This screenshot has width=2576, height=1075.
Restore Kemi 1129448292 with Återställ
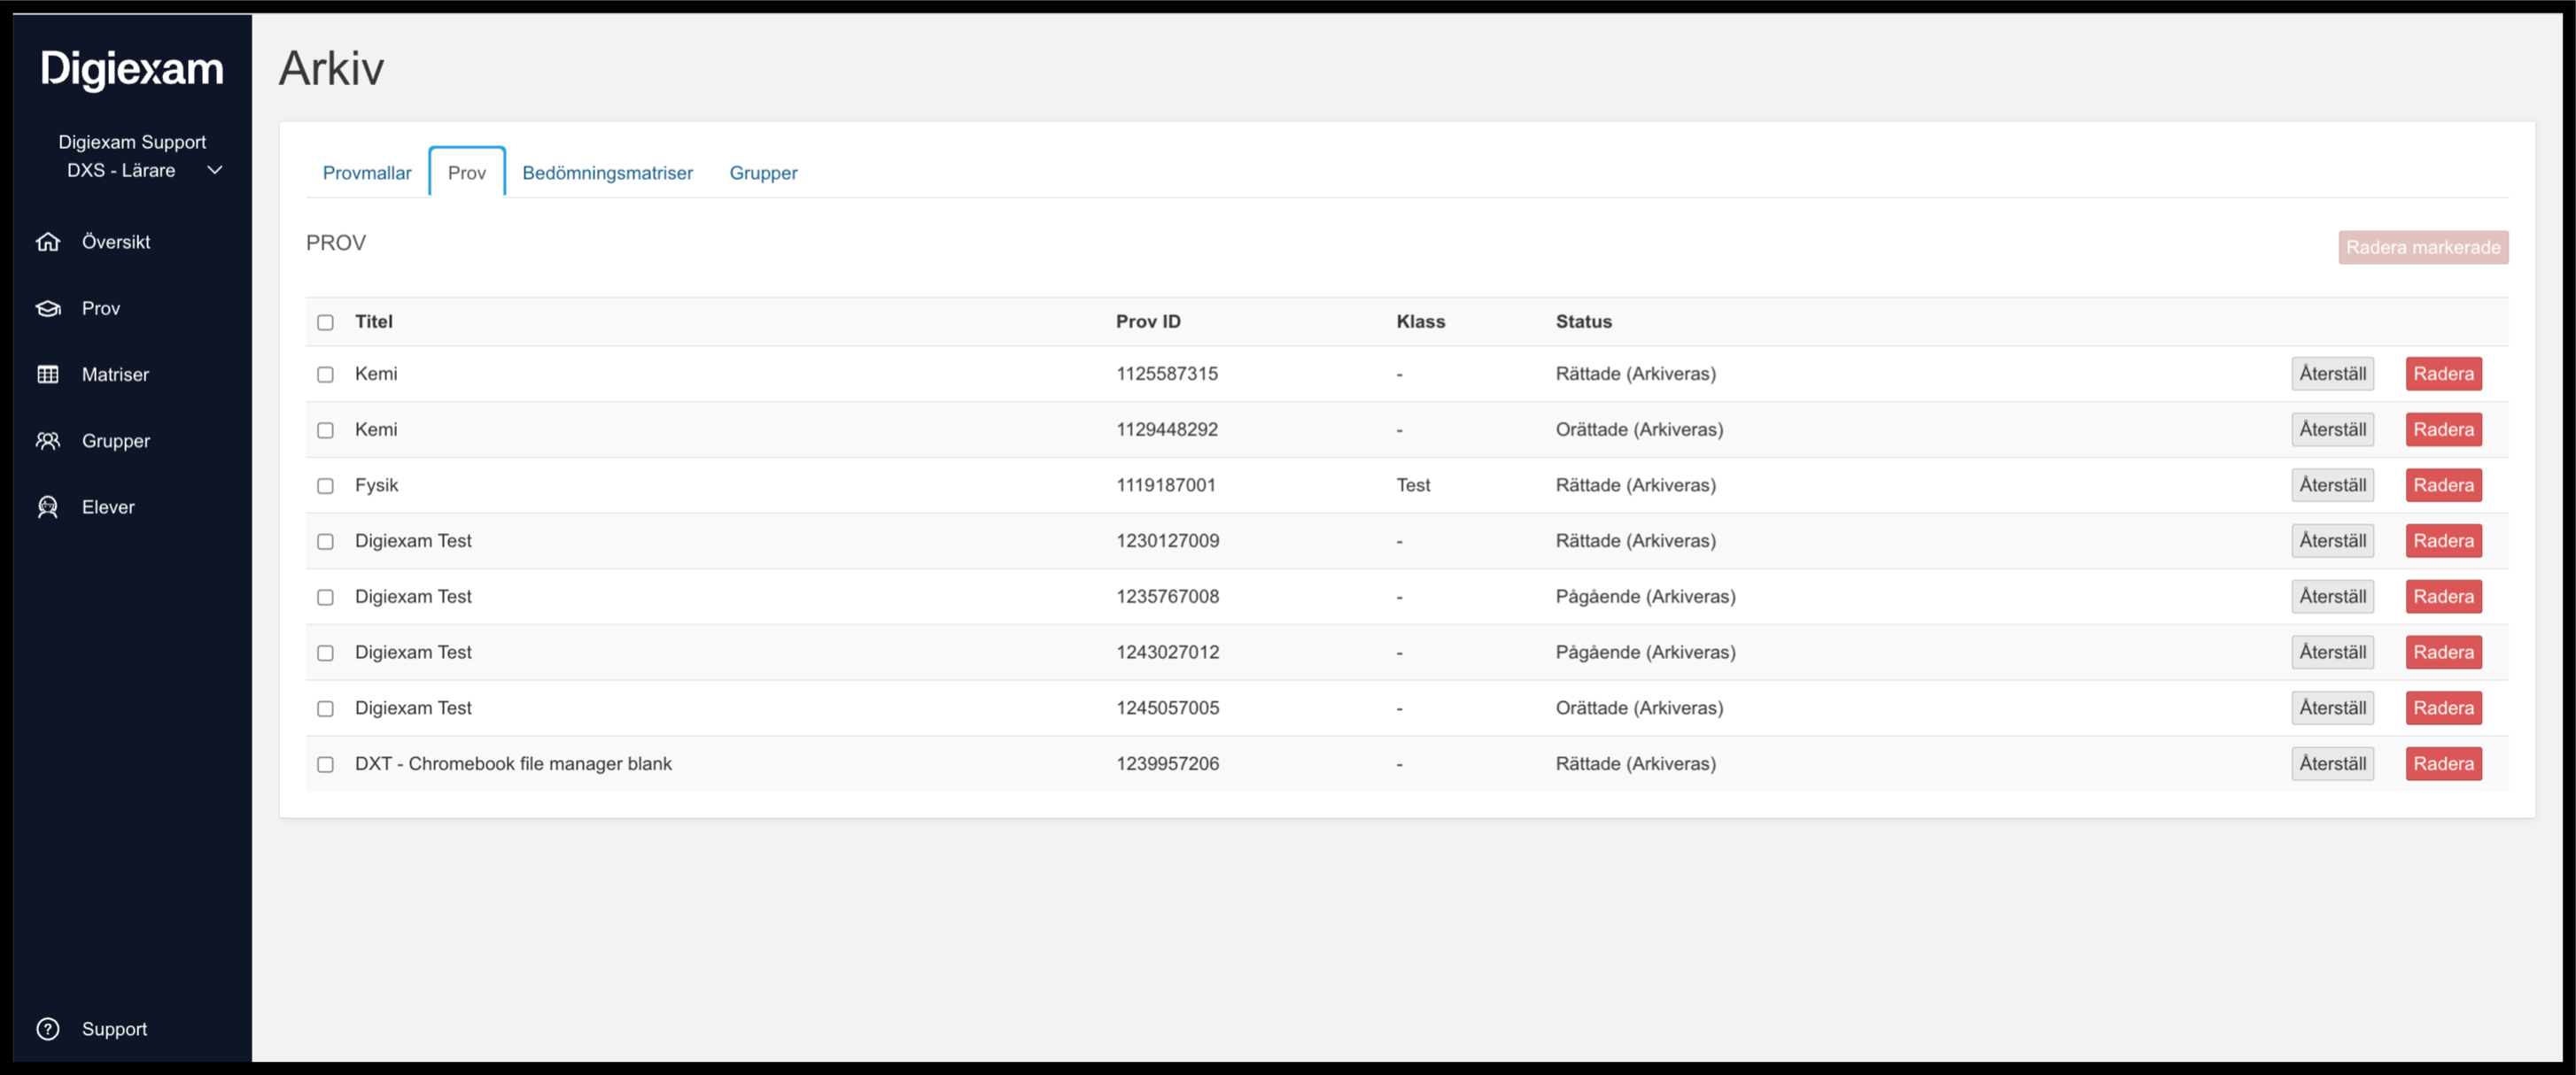(x=2332, y=429)
